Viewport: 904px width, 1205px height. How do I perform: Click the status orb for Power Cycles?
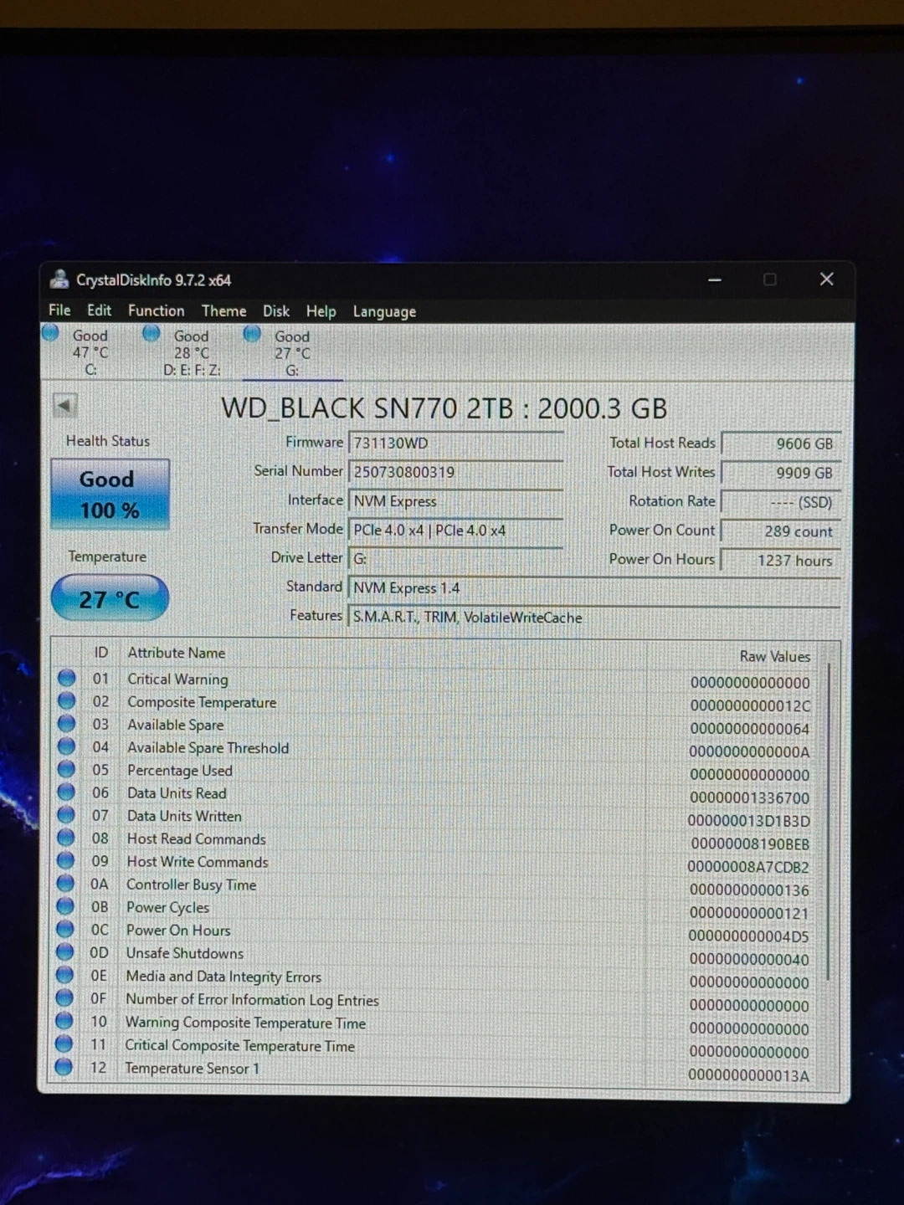coord(65,905)
